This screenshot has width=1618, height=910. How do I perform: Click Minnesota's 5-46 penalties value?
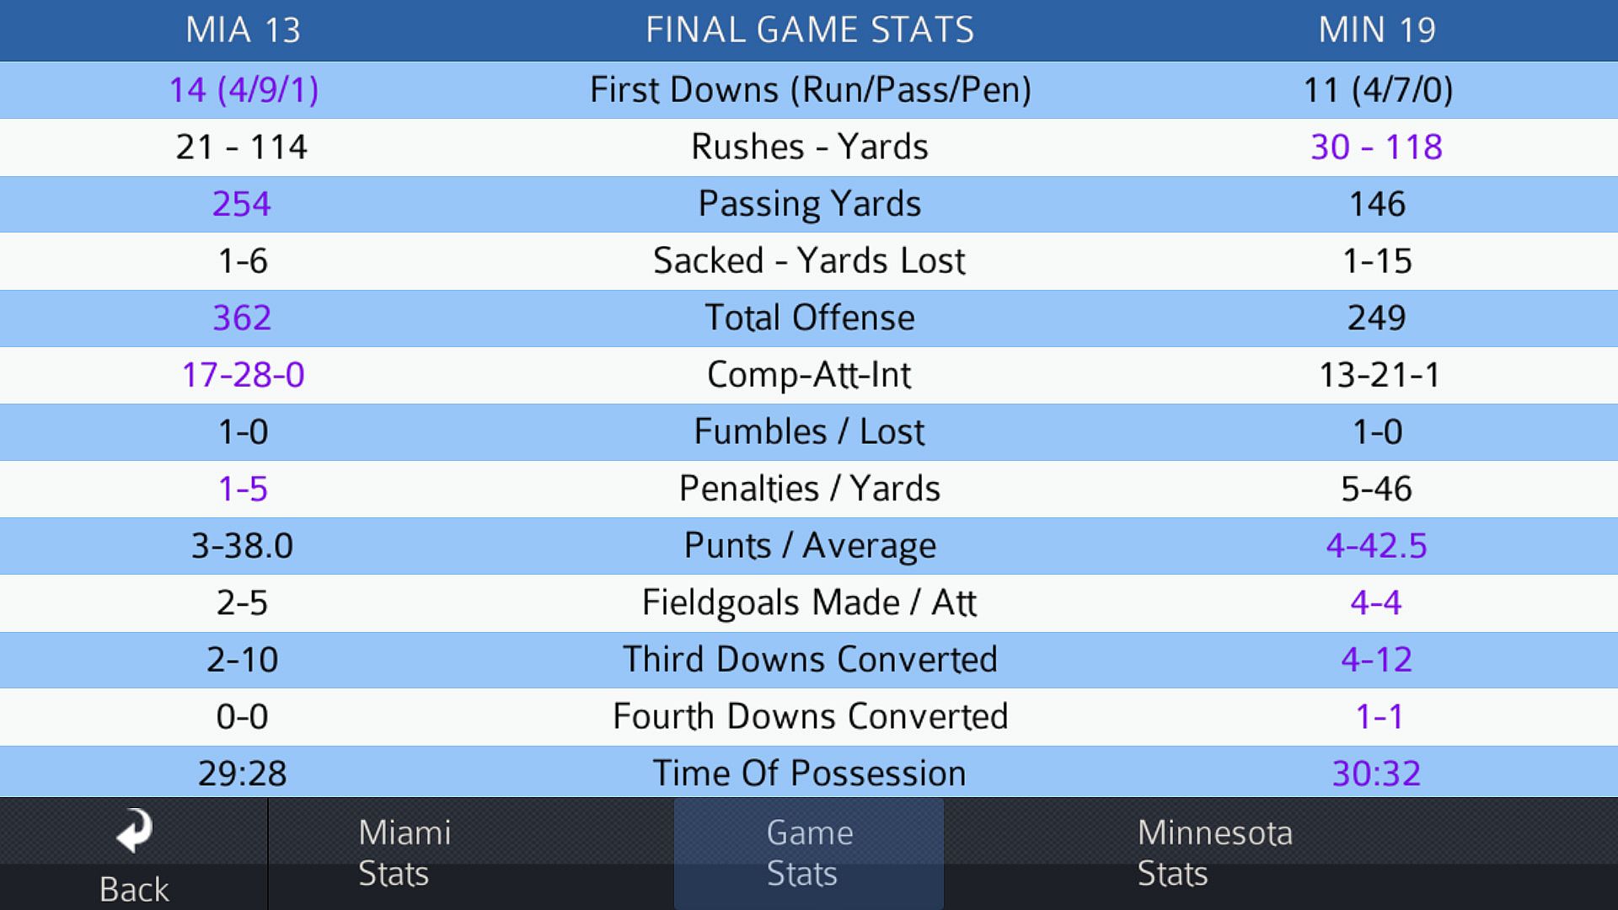tap(1376, 490)
